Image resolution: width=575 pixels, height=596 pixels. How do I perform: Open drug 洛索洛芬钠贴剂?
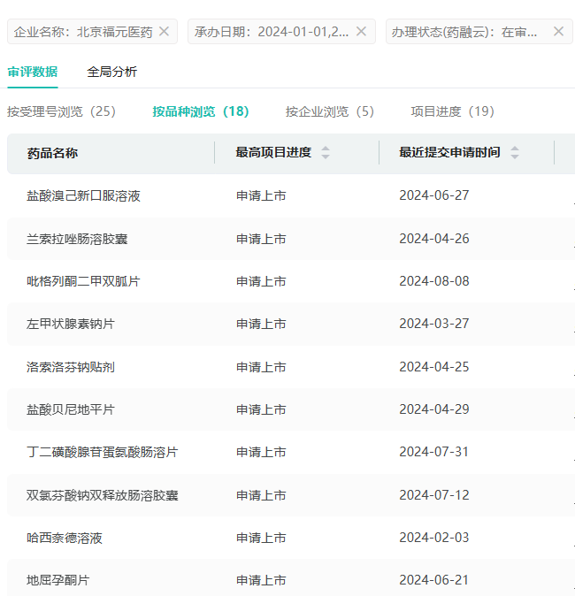pos(71,367)
